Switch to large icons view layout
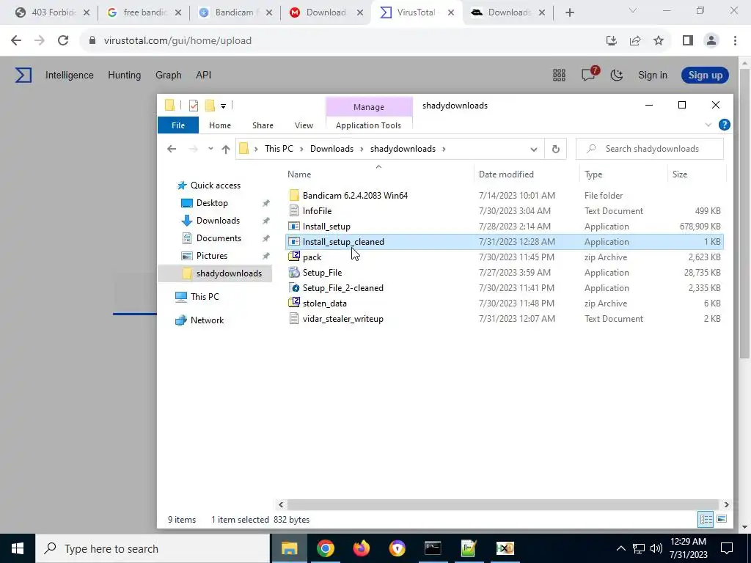 [722, 520]
